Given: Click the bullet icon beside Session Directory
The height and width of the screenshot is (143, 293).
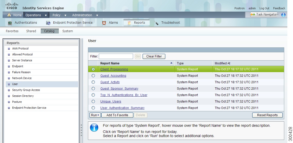Looking at the screenshot, I should 9,96.
